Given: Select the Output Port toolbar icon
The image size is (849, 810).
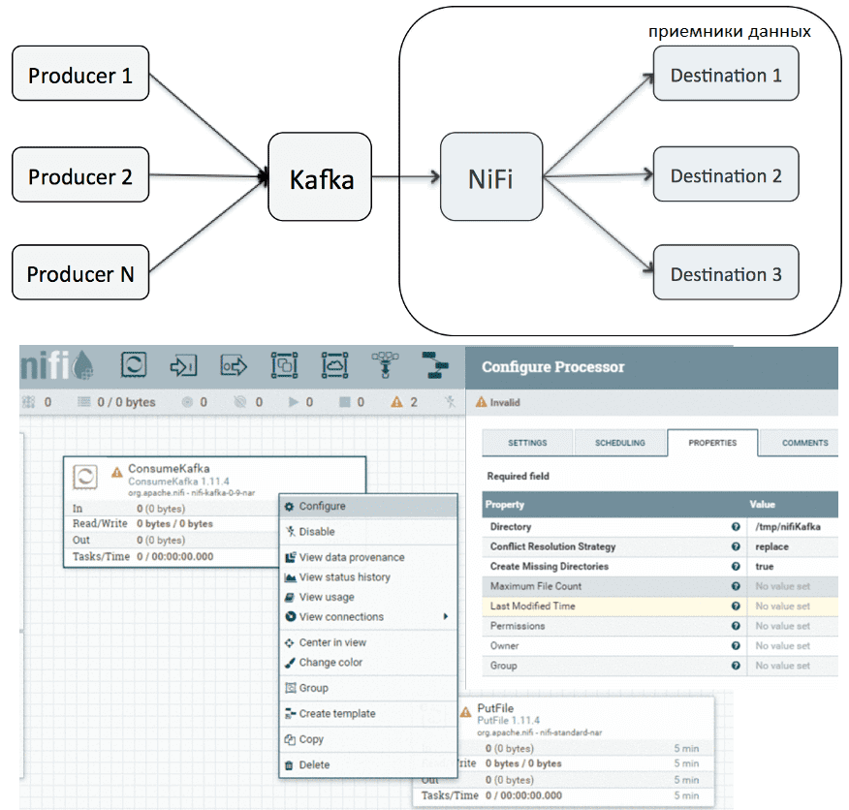Looking at the screenshot, I should [x=234, y=366].
